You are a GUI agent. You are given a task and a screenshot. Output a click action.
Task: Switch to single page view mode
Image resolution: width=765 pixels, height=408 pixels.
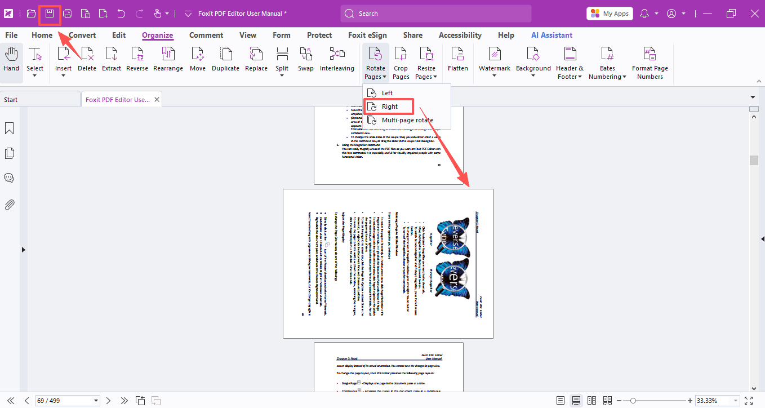coord(561,401)
